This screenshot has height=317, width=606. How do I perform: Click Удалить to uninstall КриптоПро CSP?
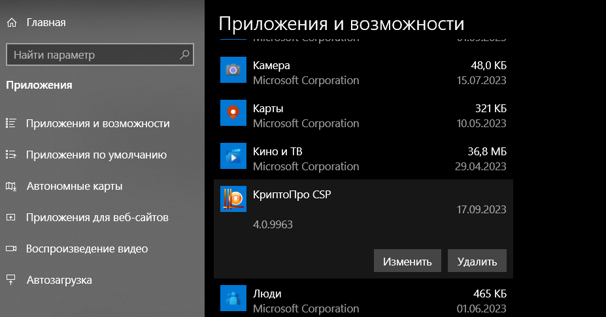point(477,261)
